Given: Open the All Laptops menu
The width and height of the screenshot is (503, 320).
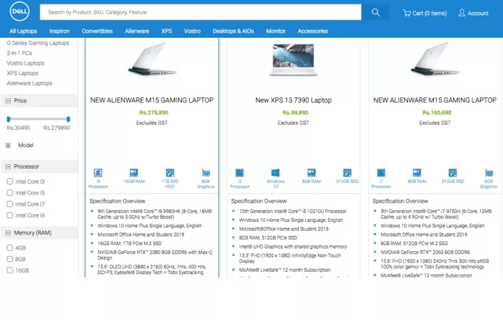Looking at the screenshot, I should (23, 31).
